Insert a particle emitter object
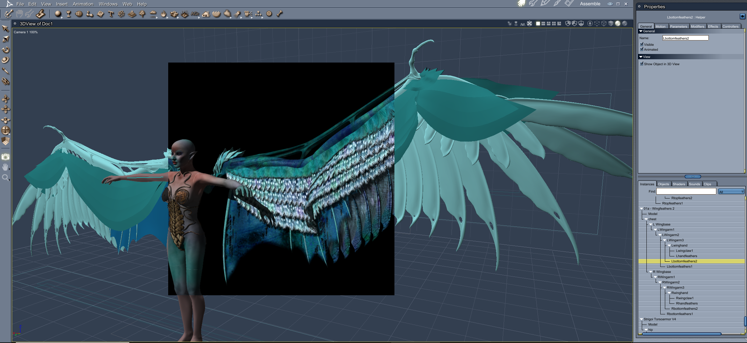Viewport: 747px width, 343px height. coord(121,14)
